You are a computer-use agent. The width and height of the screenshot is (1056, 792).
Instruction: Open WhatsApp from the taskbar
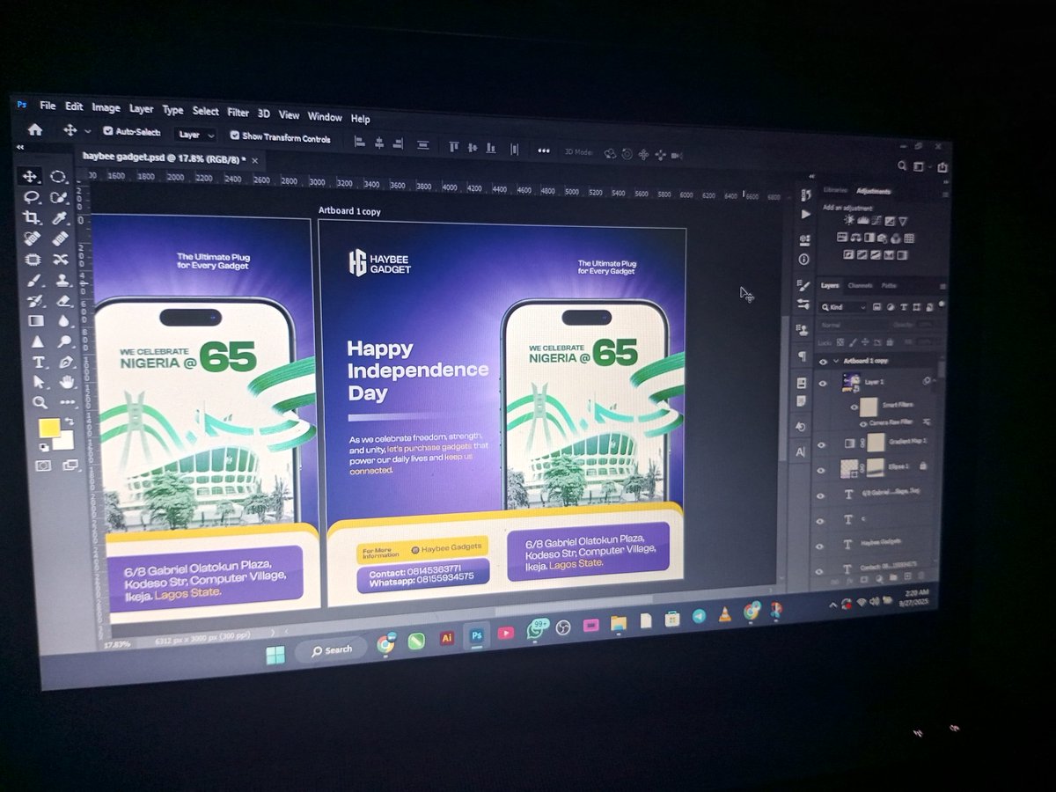(537, 628)
